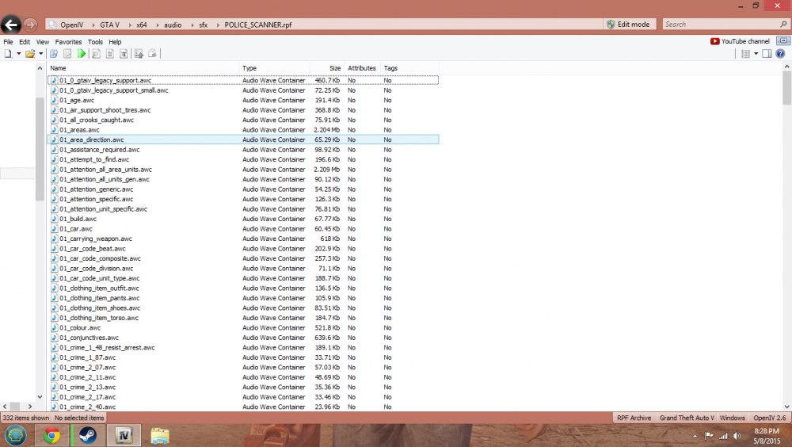Image resolution: width=792 pixels, height=447 pixels.
Task: Click the green play arrow toolbar icon
Action: pyautogui.click(x=82, y=54)
